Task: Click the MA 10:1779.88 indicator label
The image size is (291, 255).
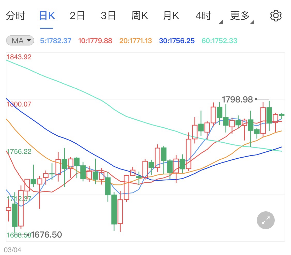Action: click(95, 41)
